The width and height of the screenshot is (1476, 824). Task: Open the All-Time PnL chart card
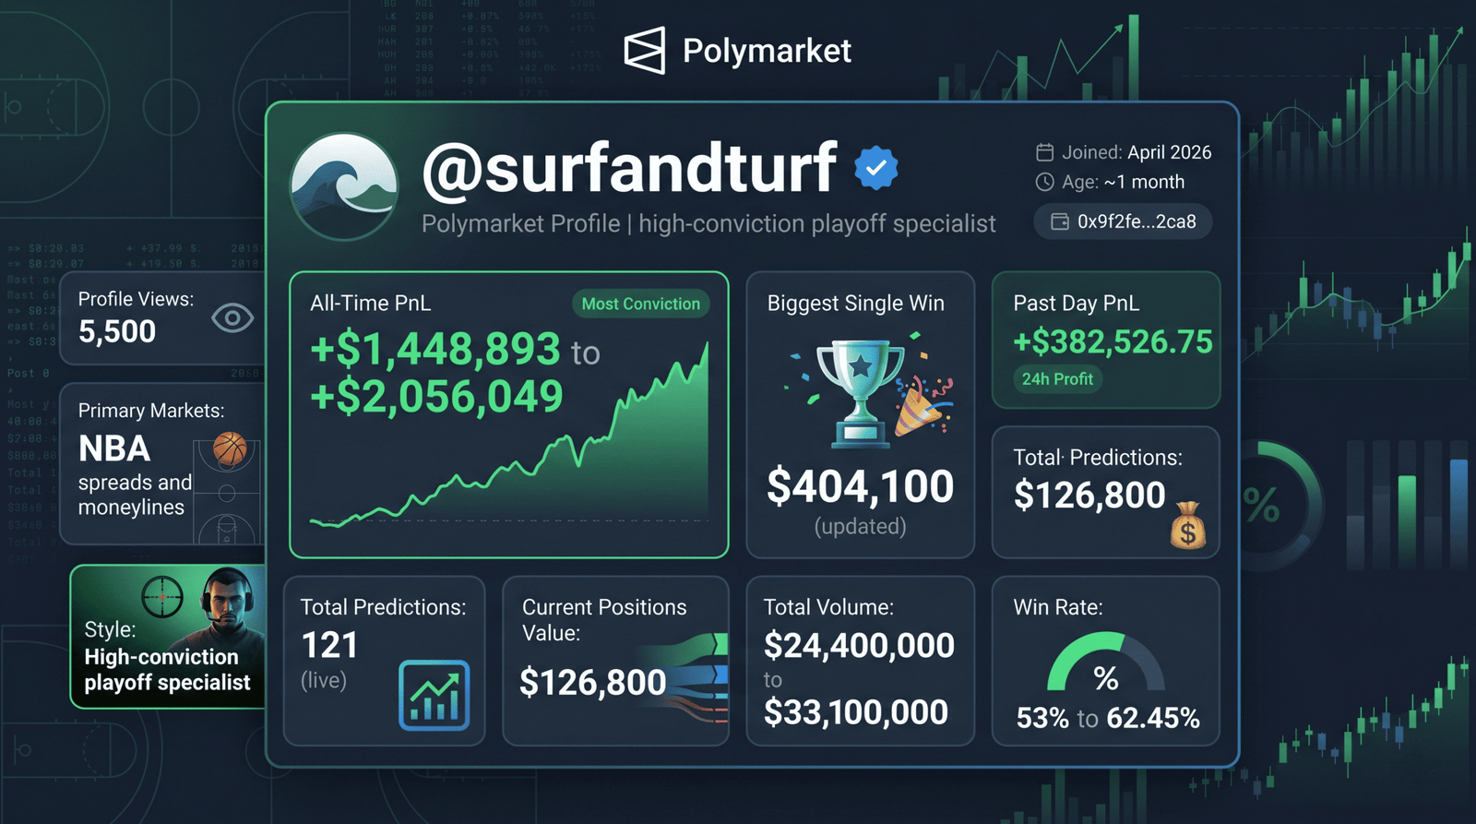509,414
